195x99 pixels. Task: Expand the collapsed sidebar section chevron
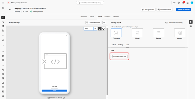(x=3, y=45)
